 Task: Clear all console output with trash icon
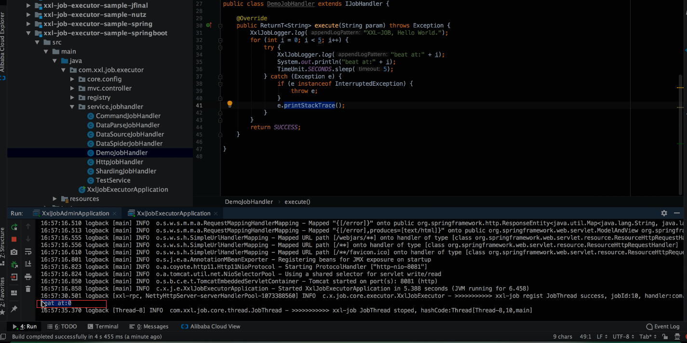point(28,289)
